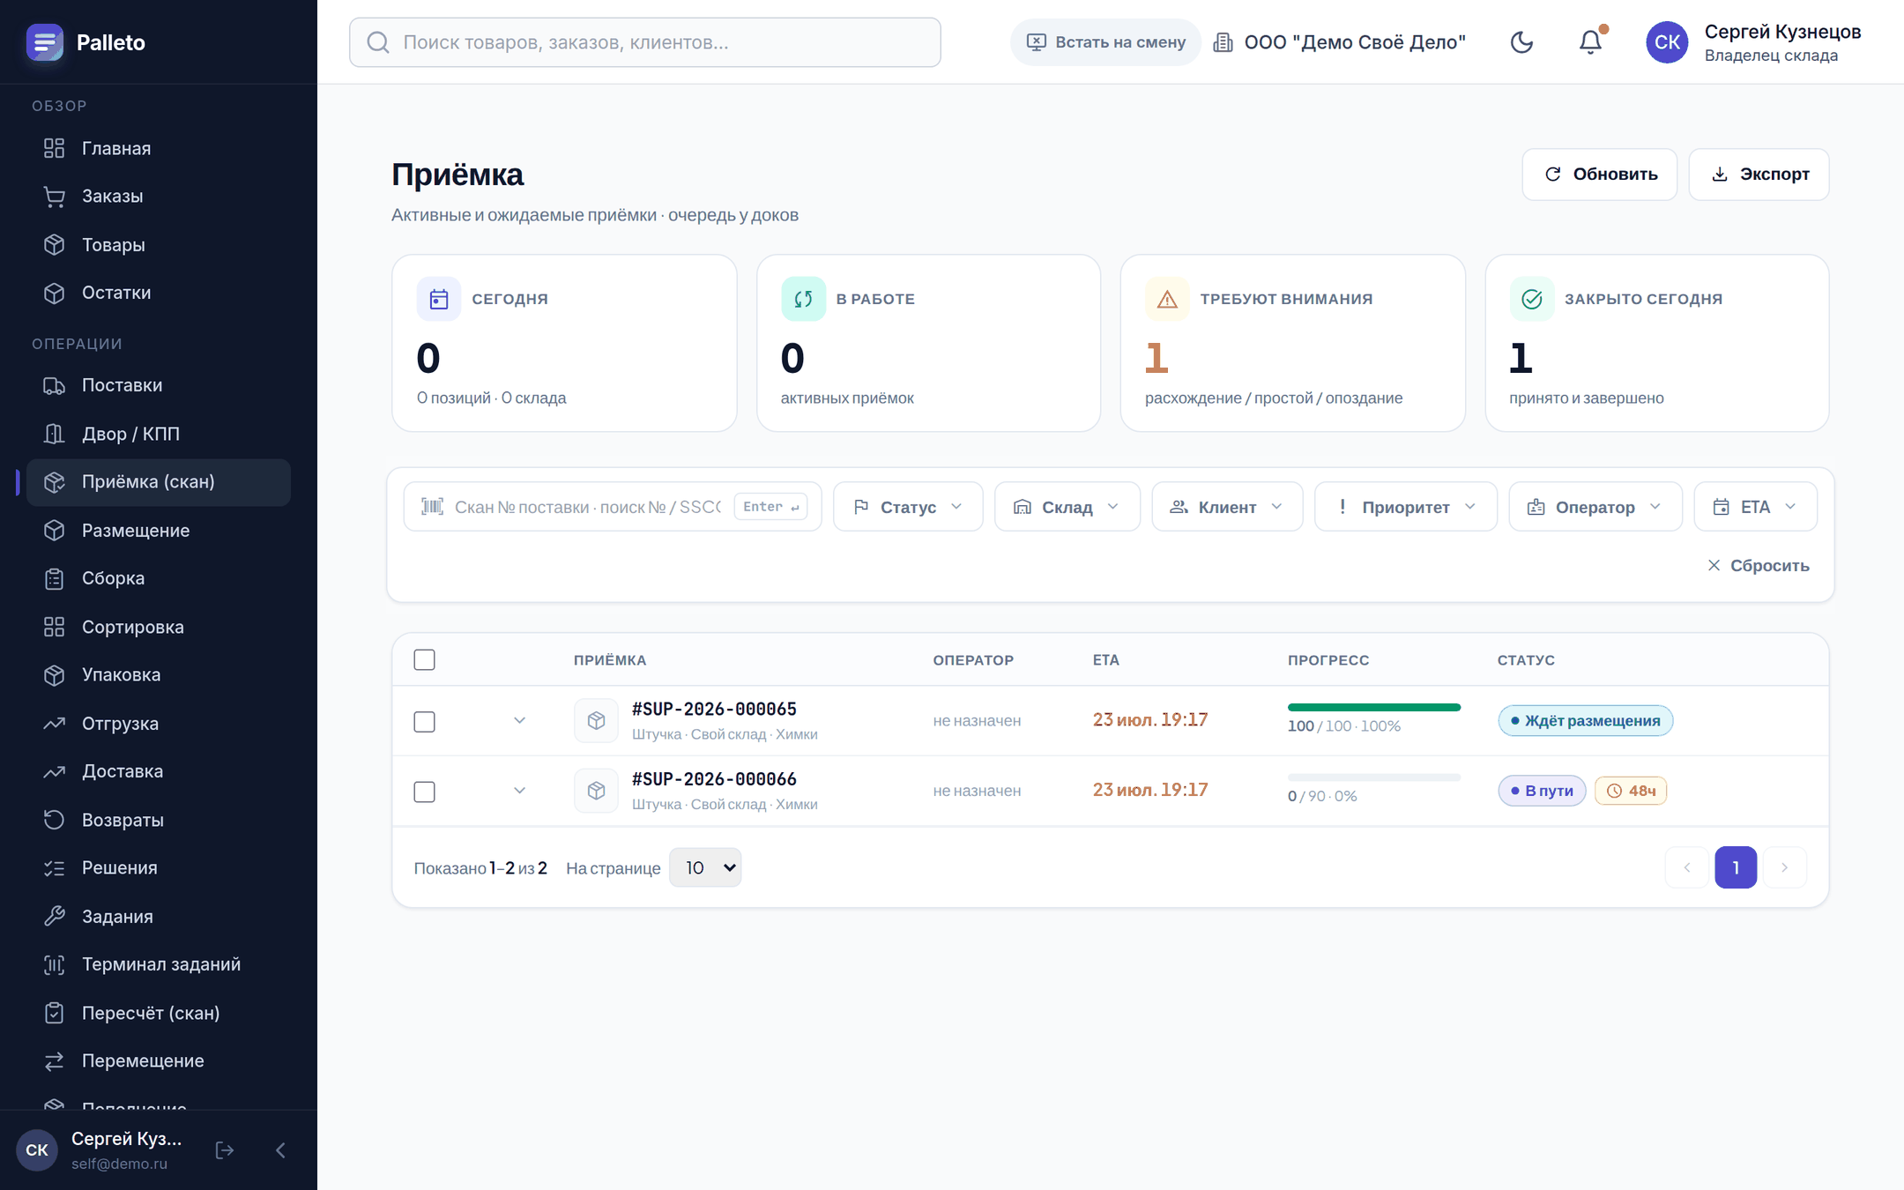This screenshot has height=1190, width=1904.
Task: Open the Статус filter dropdown
Action: click(908, 507)
